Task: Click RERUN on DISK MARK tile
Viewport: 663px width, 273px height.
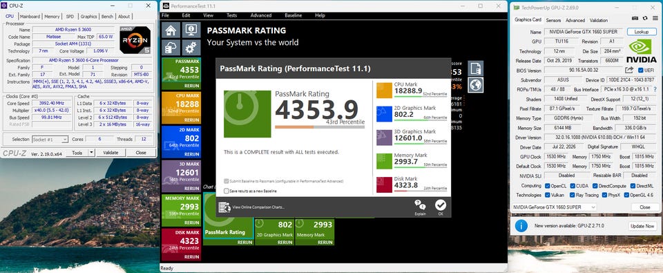Action: coord(191,257)
